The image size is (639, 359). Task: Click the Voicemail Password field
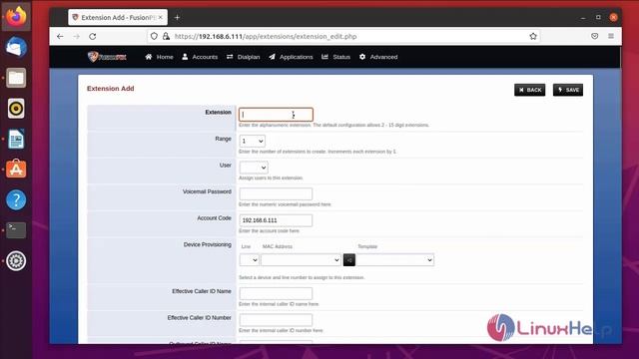(x=276, y=193)
